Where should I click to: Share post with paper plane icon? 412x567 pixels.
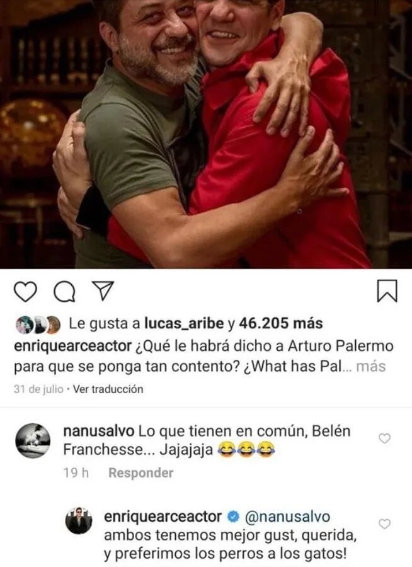coord(103,290)
